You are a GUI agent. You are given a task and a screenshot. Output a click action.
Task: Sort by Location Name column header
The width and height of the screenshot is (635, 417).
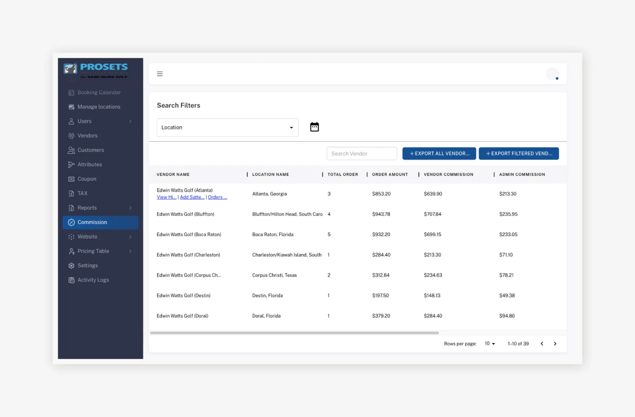point(270,174)
